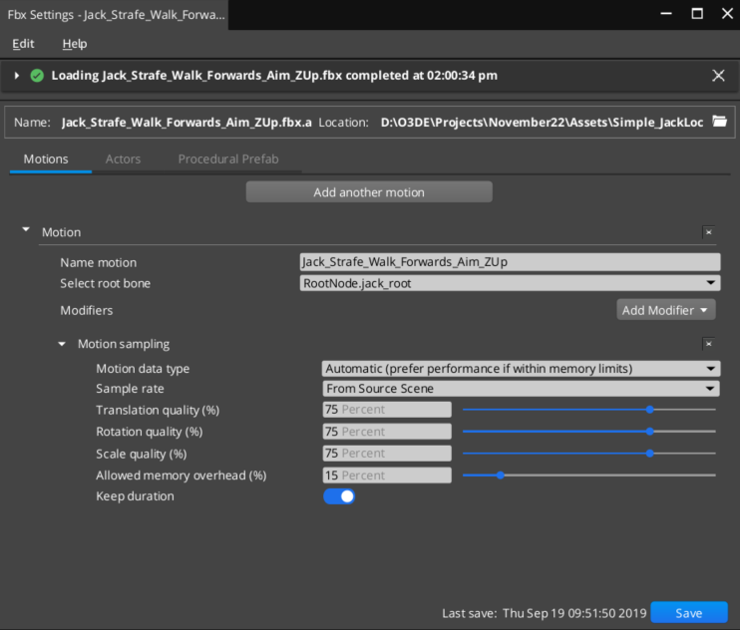Viewport: 740px width, 630px height.
Task: Click the Save button
Action: (x=688, y=613)
